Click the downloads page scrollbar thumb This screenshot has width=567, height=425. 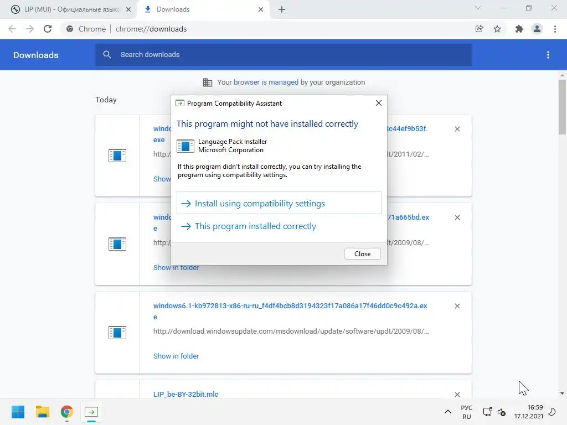pyautogui.click(x=562, y=107)
